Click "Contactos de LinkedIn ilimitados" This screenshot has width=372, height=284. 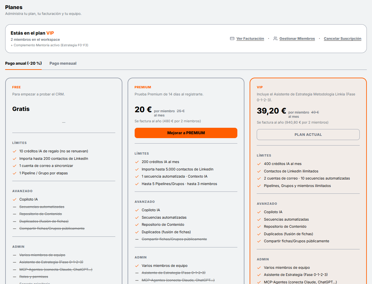pyautogui.click(x=291, y=171)
